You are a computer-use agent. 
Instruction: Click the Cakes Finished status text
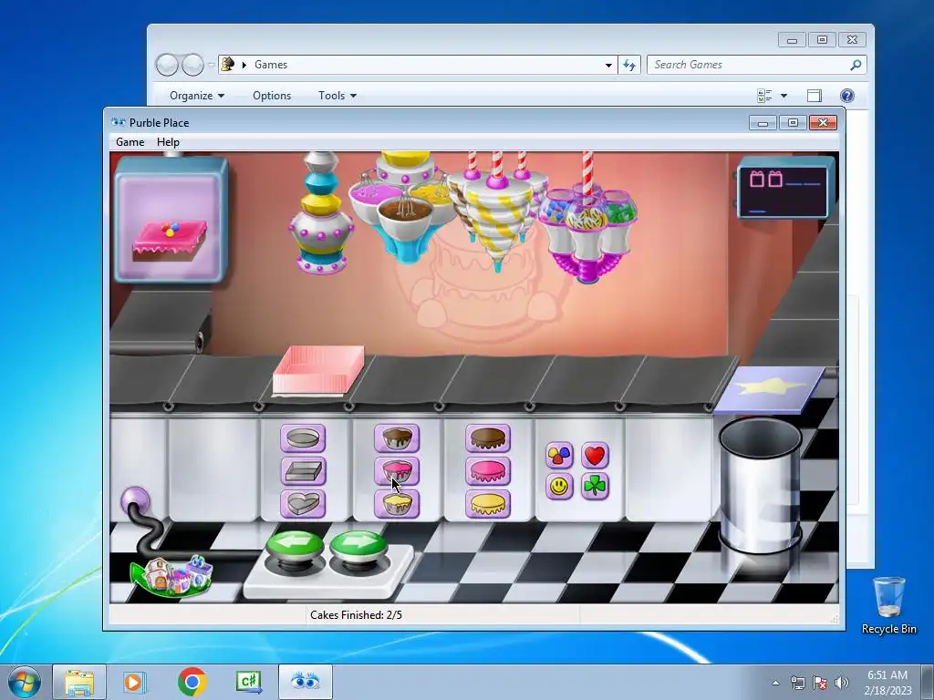(356, 615)
